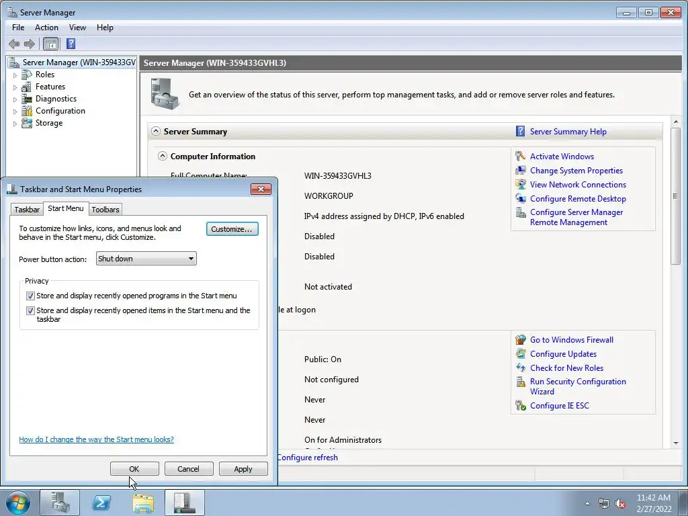Expand the Configuration tree node
The width and height of the screenshot is (688, 516).
(15, 112)
